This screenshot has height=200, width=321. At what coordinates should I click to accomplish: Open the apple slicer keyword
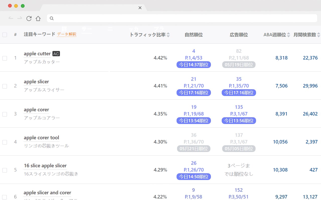click(36, 82)
